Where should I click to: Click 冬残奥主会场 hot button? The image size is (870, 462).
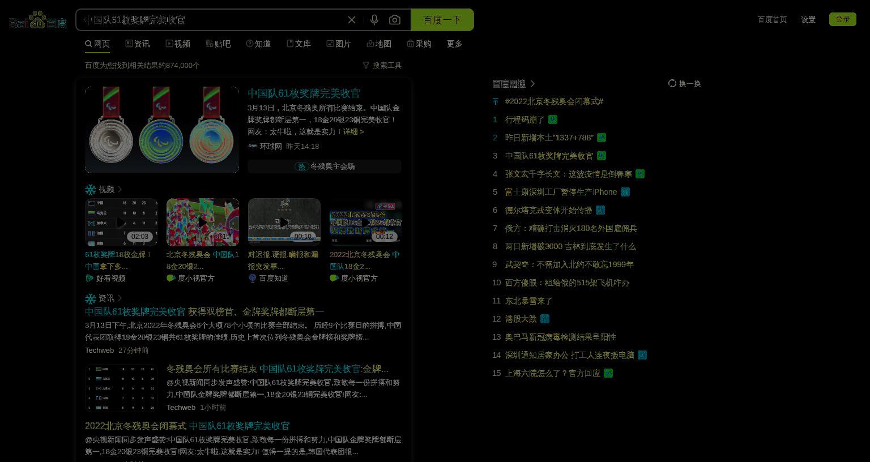tap(325, 166)
